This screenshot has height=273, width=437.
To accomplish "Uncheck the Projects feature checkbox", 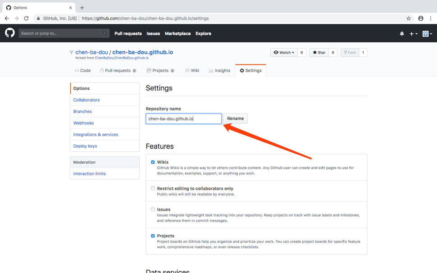I will [x=153, y=236].
